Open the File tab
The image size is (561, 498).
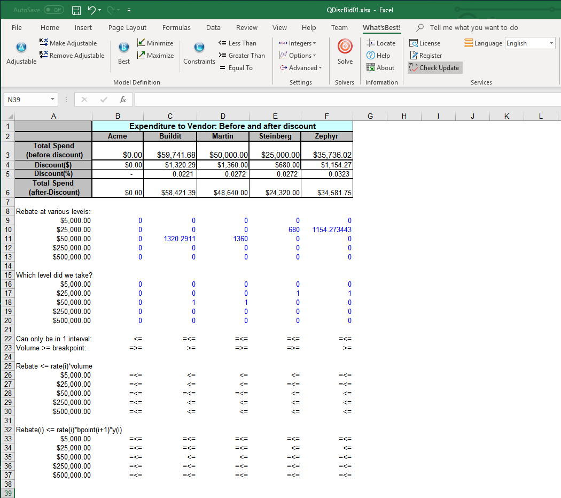pos(17,28)
